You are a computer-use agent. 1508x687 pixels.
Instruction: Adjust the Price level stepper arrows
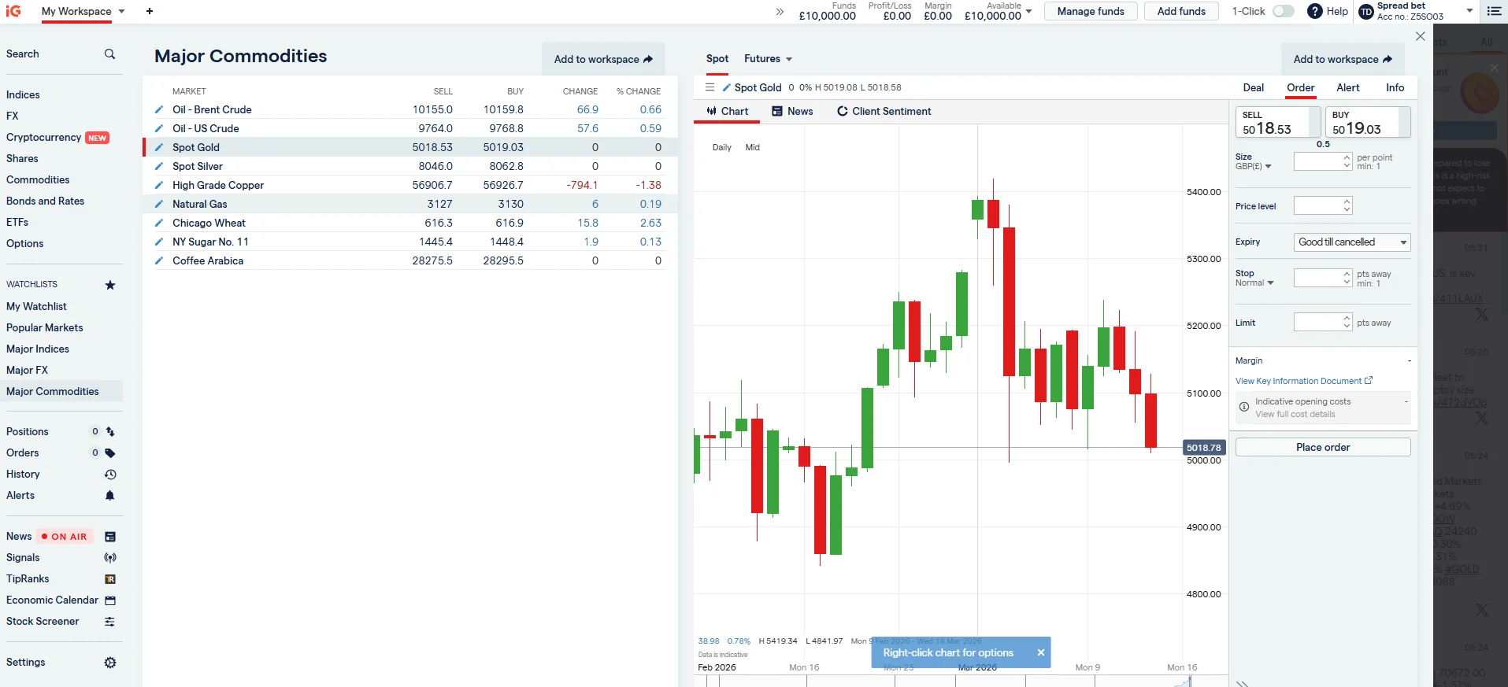point(1347,205)
